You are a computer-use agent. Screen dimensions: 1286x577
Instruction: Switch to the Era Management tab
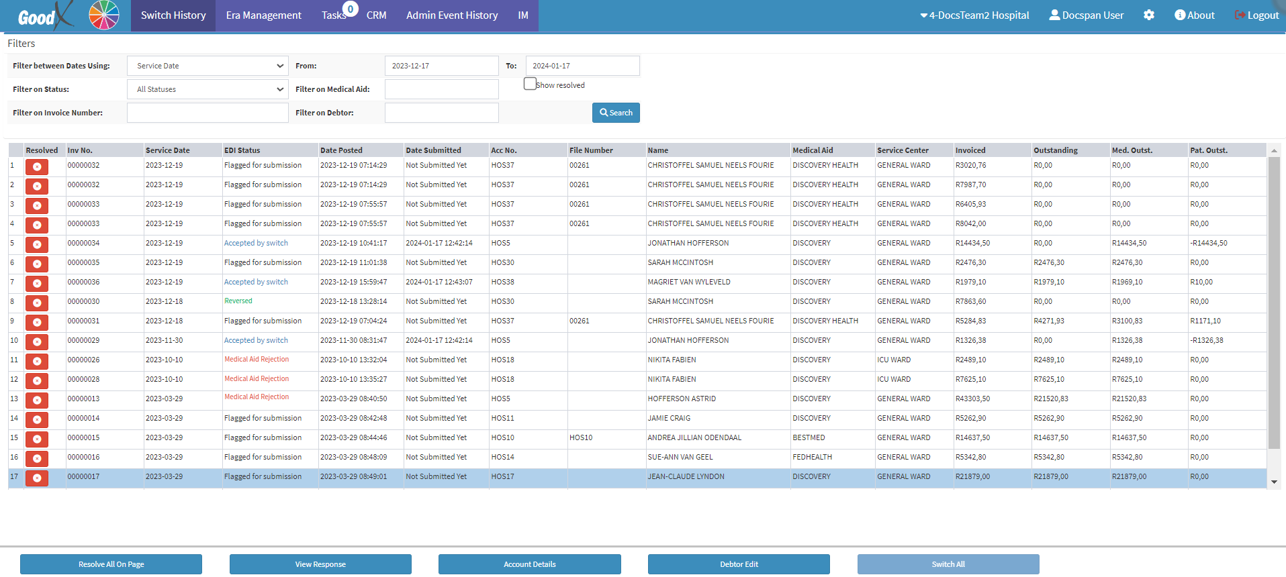(x=263, y=15)
